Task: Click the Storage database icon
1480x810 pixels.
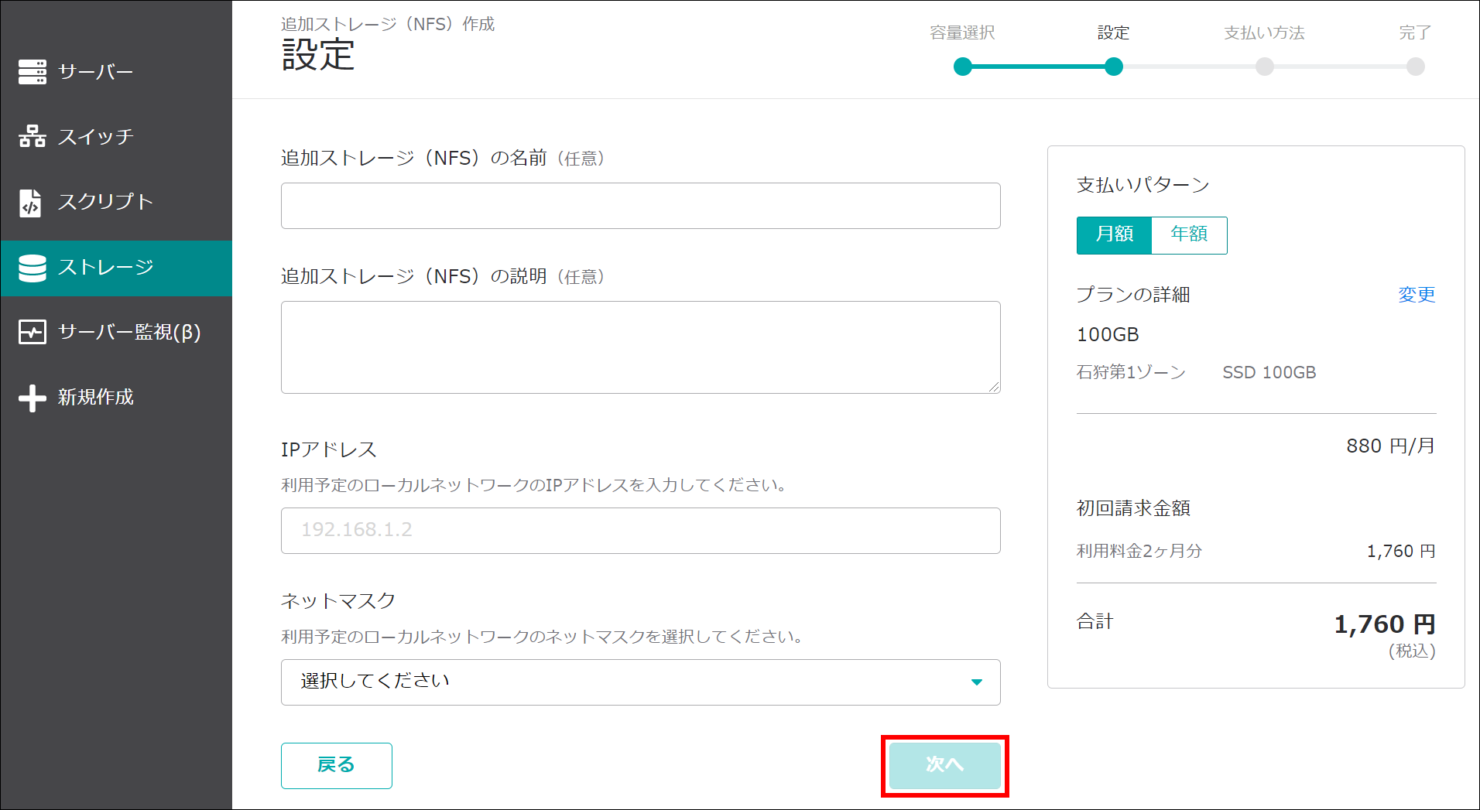Action: click(x=33, y=268)
